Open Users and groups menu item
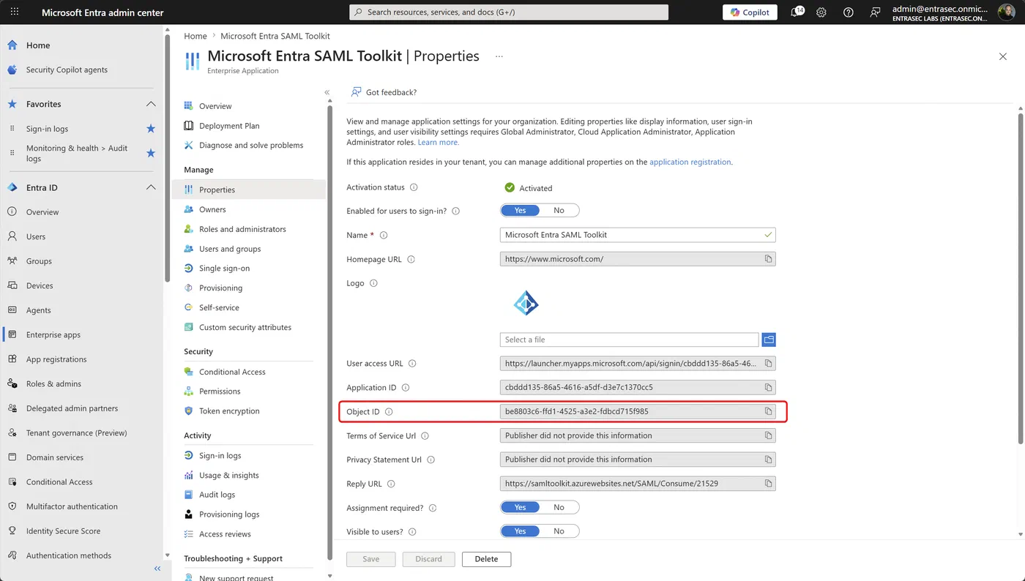 pos(230,249)
